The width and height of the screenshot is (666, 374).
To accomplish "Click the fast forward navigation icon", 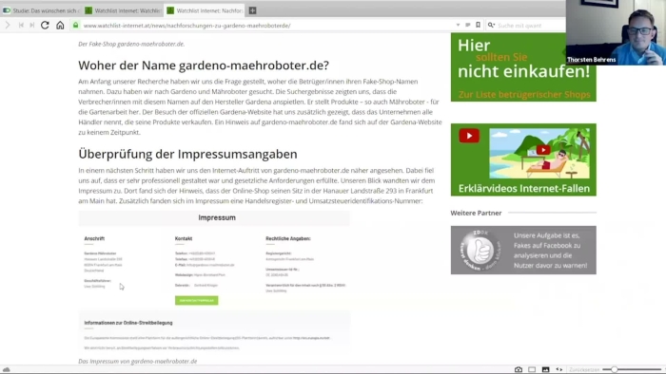I will click(31, 26).
